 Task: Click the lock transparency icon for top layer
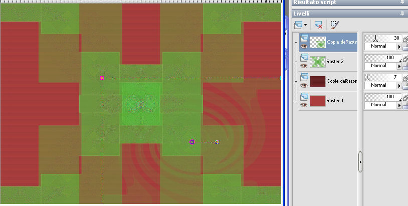point(405,47)
